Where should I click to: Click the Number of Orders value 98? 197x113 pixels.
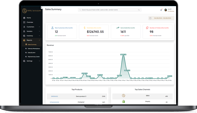pos(151,32)
